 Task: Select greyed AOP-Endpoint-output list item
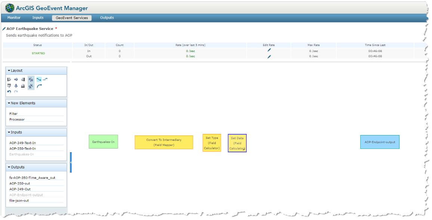pos(36,195)
